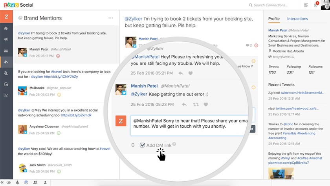This screenshot has width=330, height=186.
Task: Click Angelena Cluesman avatar
Action: point(22,129)
